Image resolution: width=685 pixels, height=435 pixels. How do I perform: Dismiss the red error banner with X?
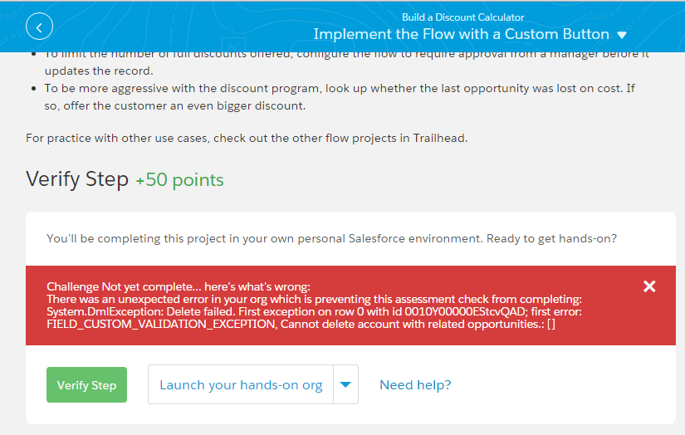(x=649, y=286)
